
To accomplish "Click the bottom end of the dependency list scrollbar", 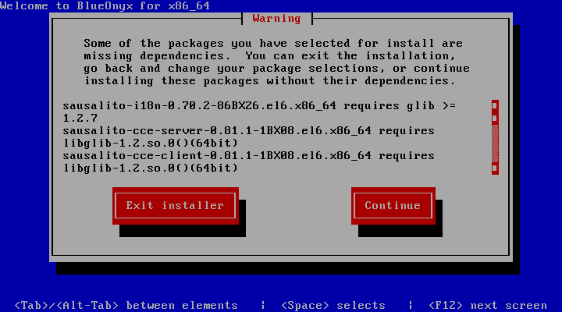I will point(495,168).
